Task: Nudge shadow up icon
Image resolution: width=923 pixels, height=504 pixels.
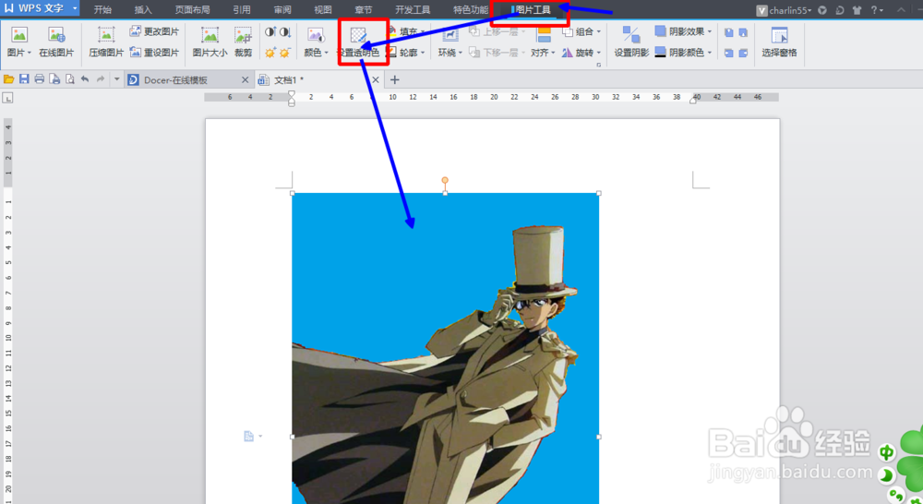Action: pyautogui.click(x=729, y=33)
